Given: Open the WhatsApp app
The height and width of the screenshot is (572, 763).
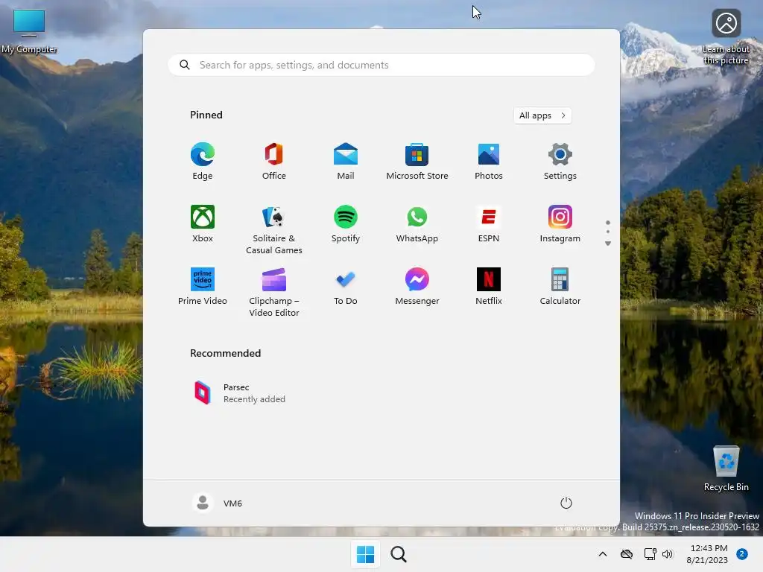Looking at the screenshot, I should pyautogui.click(x=417, y=223).
